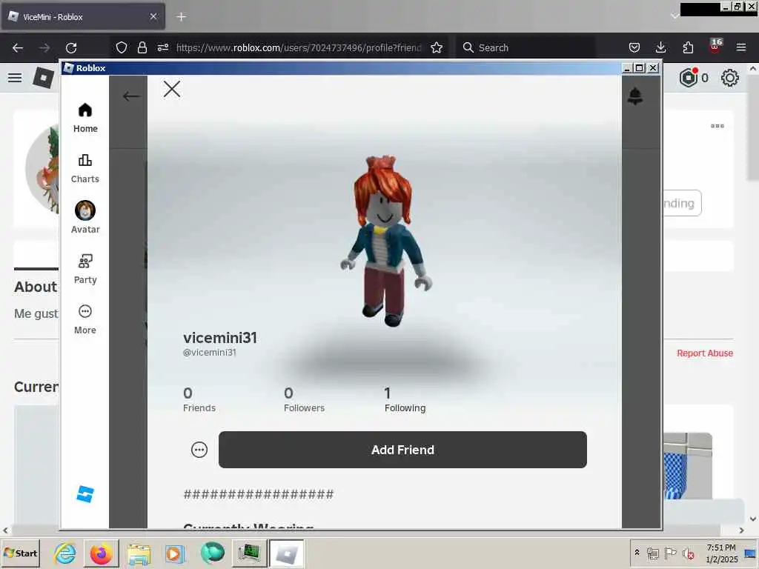The width and height of the screenshot is (759, 569).
Task: Open the List all tabs dropdown arrow
Action: coord(675,16)
